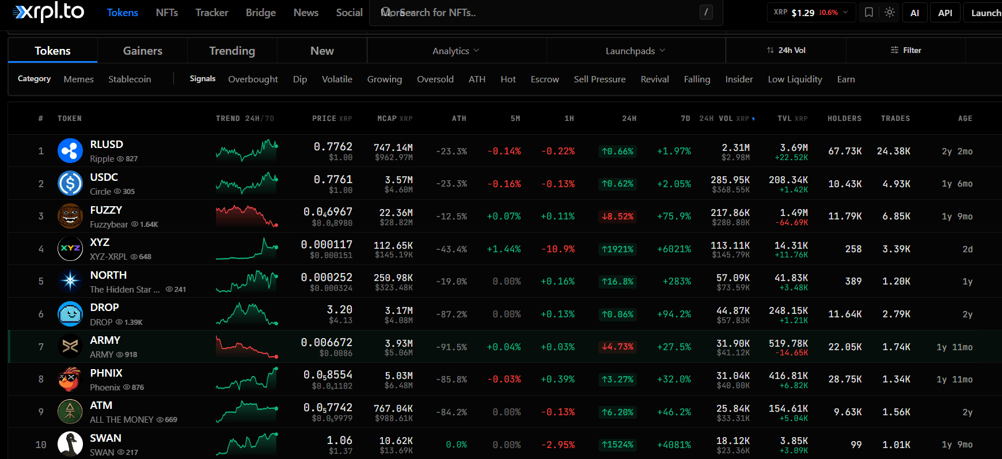Click the DROP token logo
Viewport: 1002px width, 459px height.
[x=70, y=314]
